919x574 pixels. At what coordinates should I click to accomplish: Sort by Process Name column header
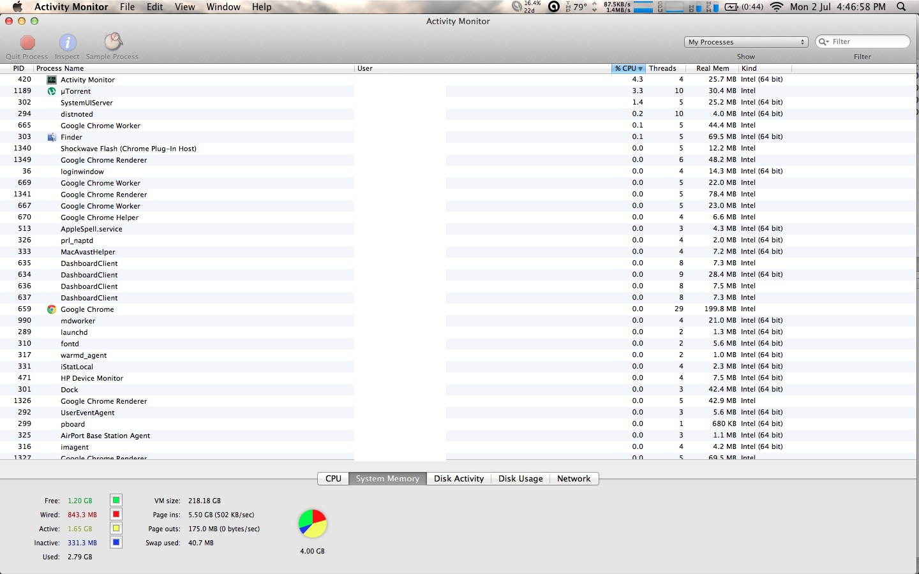click(193, 68)
